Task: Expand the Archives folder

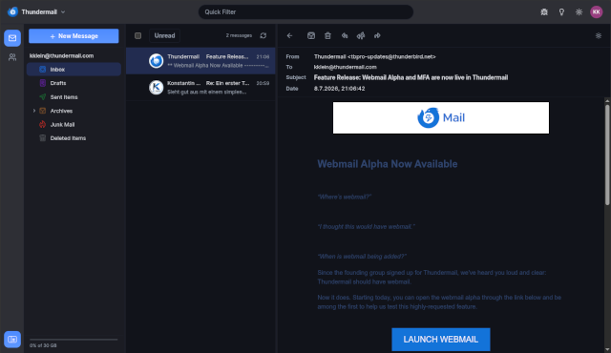Action: pos(34,111)
